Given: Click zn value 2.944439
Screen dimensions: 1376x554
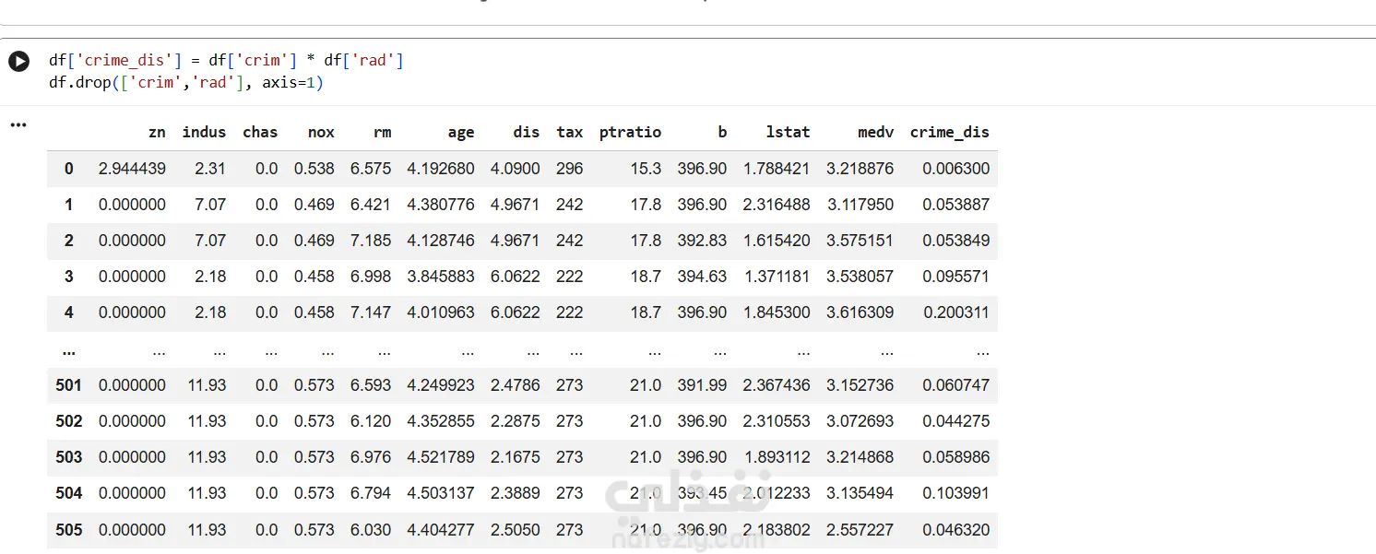Looking at the screenshot, I should [x=132, y=169].
